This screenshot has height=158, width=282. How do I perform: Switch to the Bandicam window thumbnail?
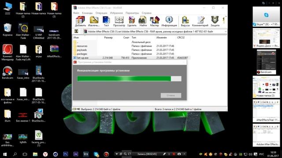[266, 62]
